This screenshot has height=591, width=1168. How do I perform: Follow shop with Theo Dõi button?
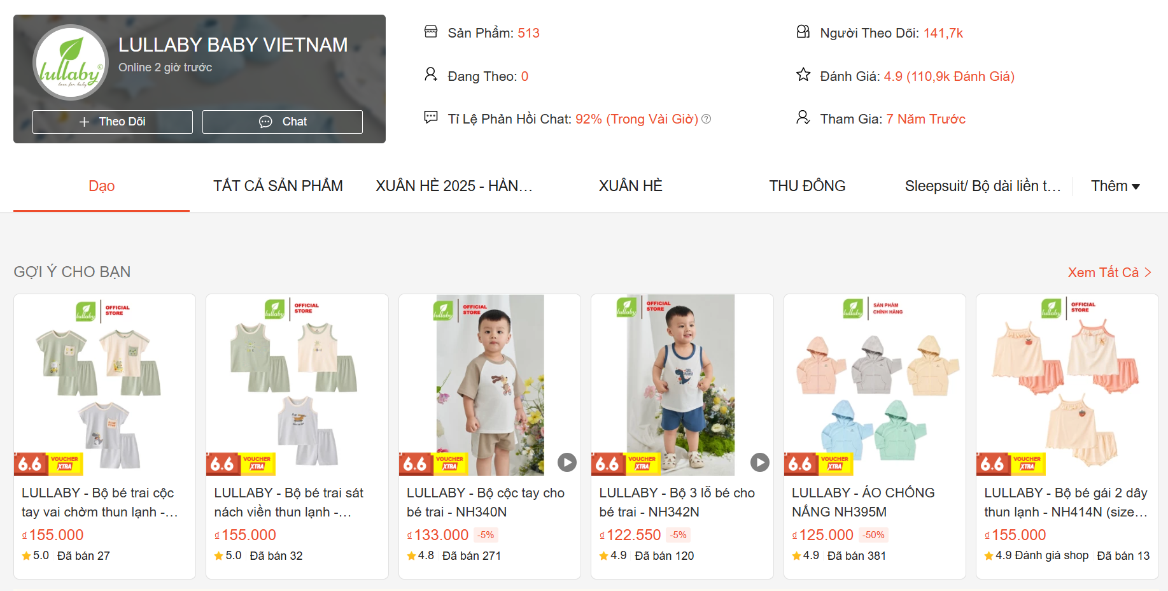[x=113, y=122]
